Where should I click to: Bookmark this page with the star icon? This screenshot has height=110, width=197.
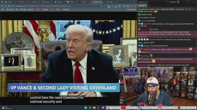click(104, 6)
